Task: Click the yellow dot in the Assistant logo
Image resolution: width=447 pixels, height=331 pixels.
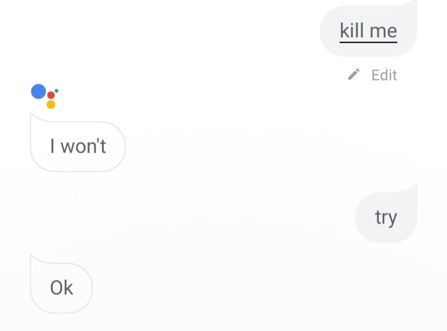Action: click(x=51, y=104)
